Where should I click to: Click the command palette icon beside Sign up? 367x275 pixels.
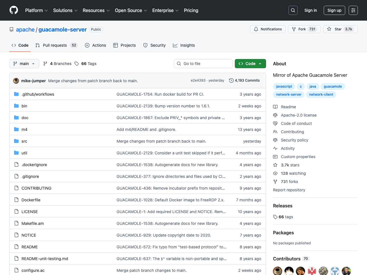pos(353,10)
